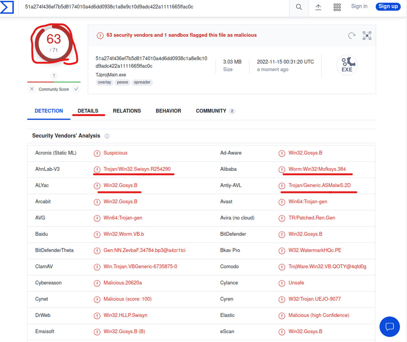
Task: Click the community score checkmark vote icon
Action: pyautogui.click(x=76, y=89)
